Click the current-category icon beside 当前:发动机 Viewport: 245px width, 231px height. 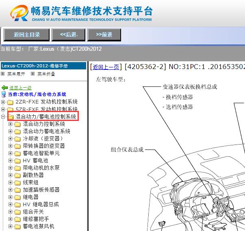3,94
